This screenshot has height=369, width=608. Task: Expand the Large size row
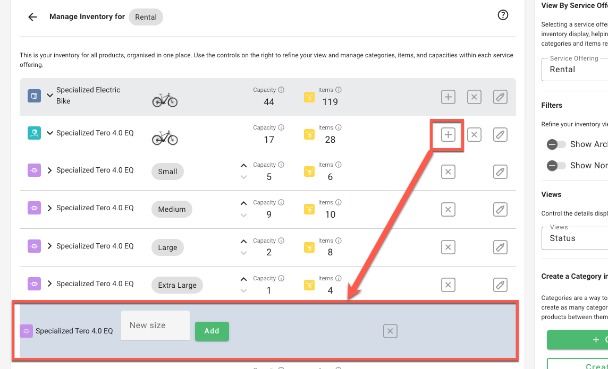[49, 246]
